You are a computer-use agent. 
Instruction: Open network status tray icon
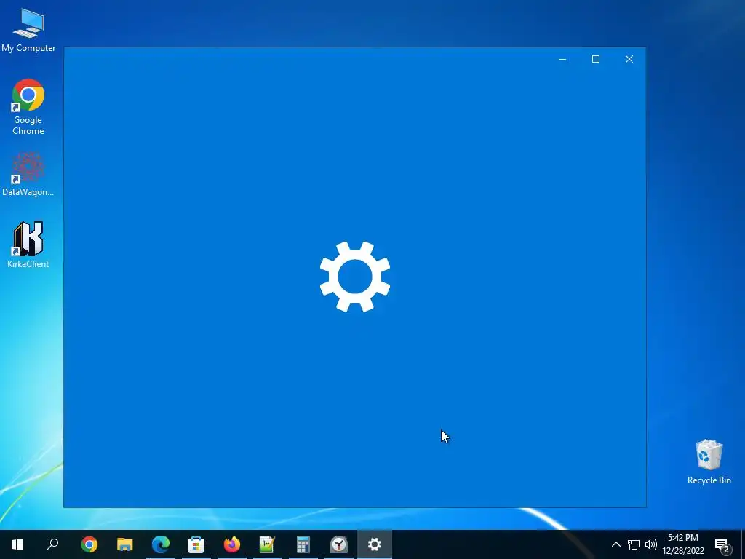(634, 544)
